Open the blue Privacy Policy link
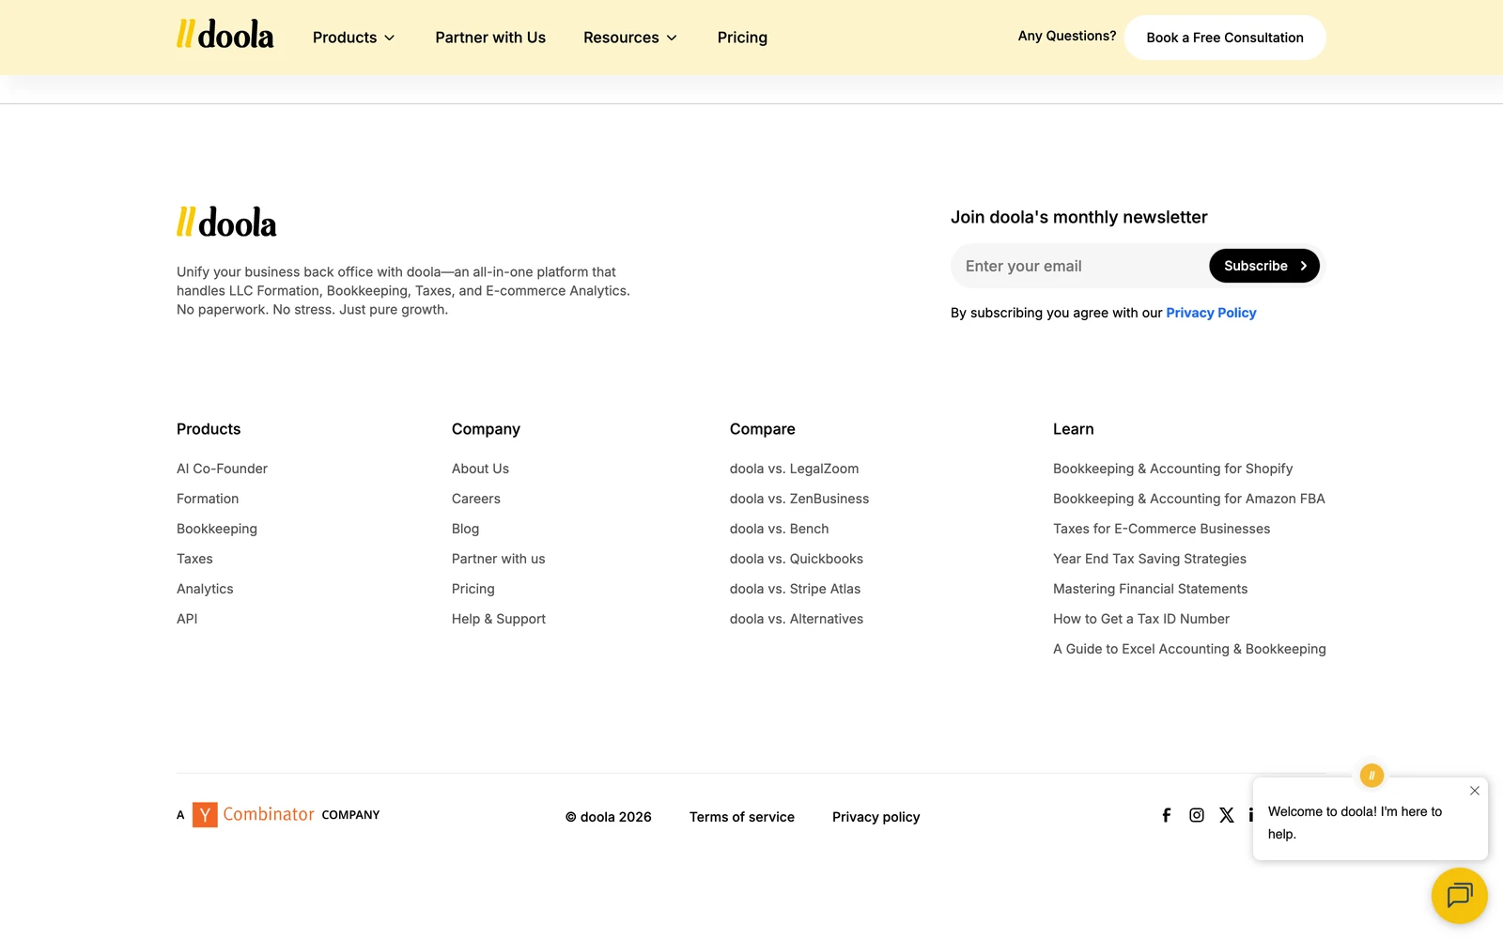The height and width of the screenshot is (939, 1503). click(1211, 313)
